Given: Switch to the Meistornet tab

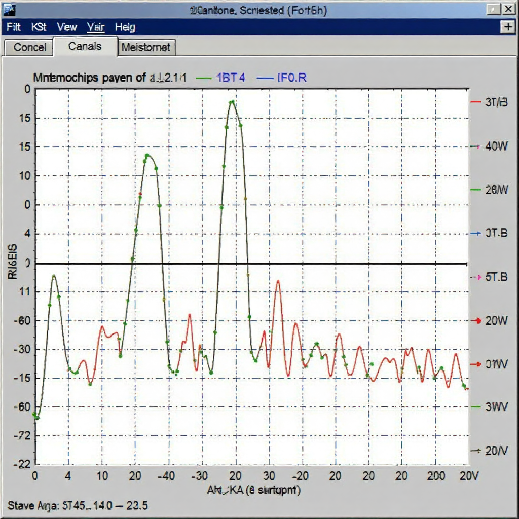Looking at the screenshot, I should 146,47.
